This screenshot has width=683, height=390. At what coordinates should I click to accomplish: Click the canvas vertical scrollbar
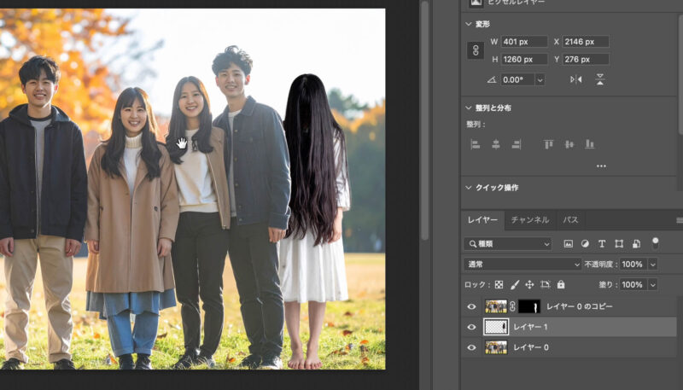(424, 122)
